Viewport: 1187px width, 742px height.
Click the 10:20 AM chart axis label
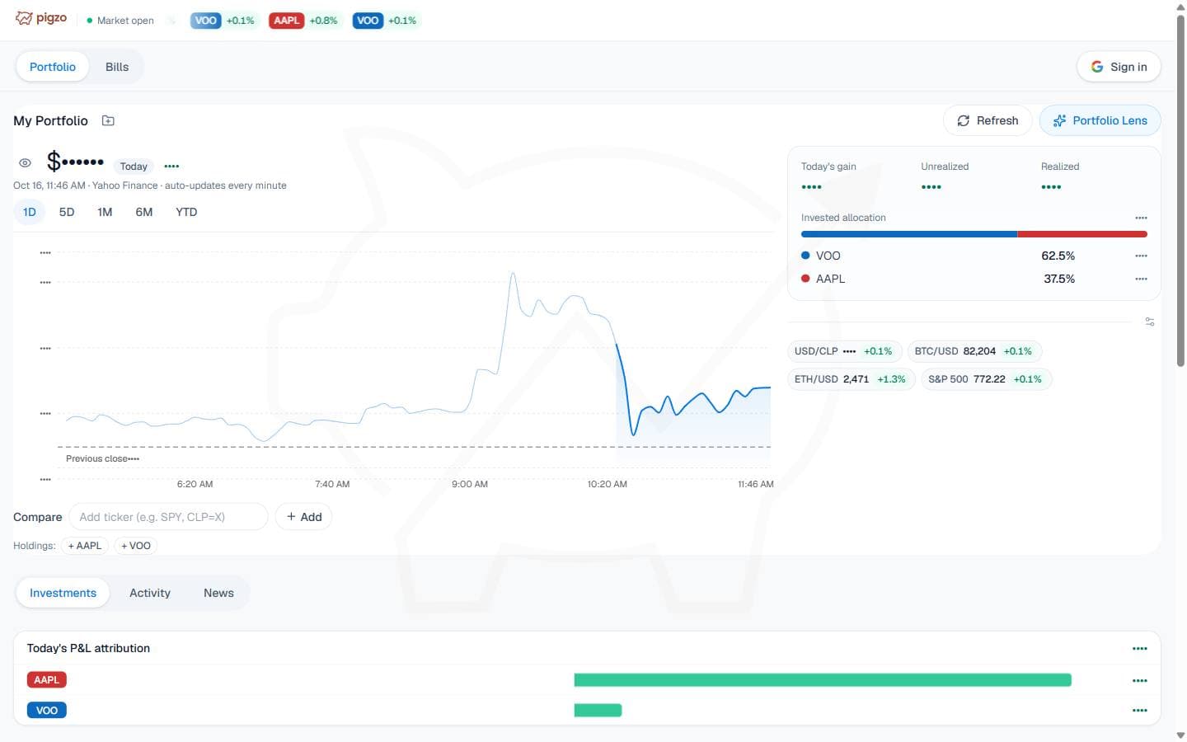[608, 484]
